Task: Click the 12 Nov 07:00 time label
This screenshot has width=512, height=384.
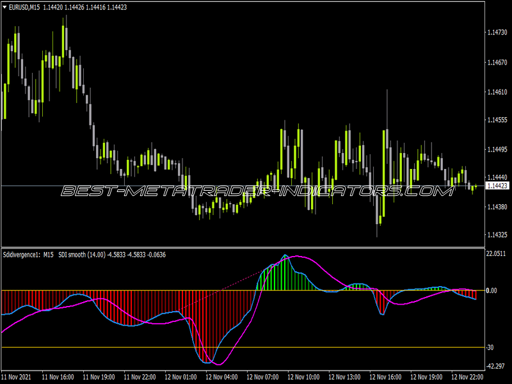Action: (263, 377)
